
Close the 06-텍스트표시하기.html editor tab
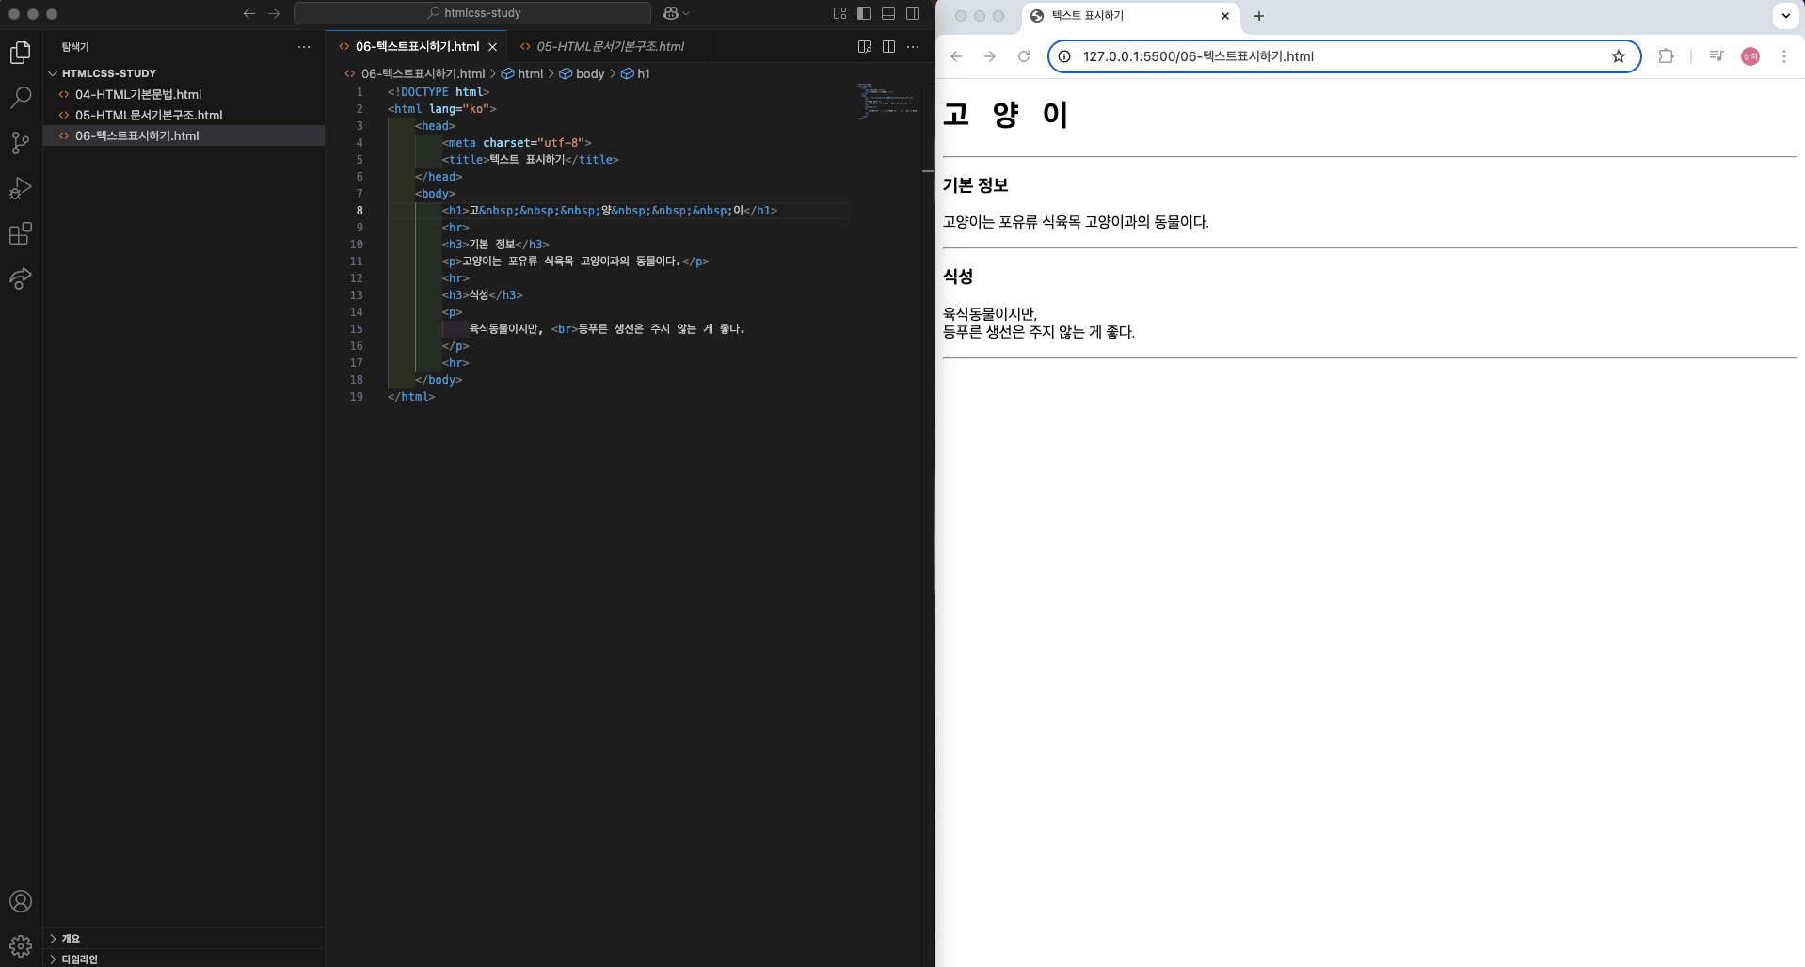492,46
